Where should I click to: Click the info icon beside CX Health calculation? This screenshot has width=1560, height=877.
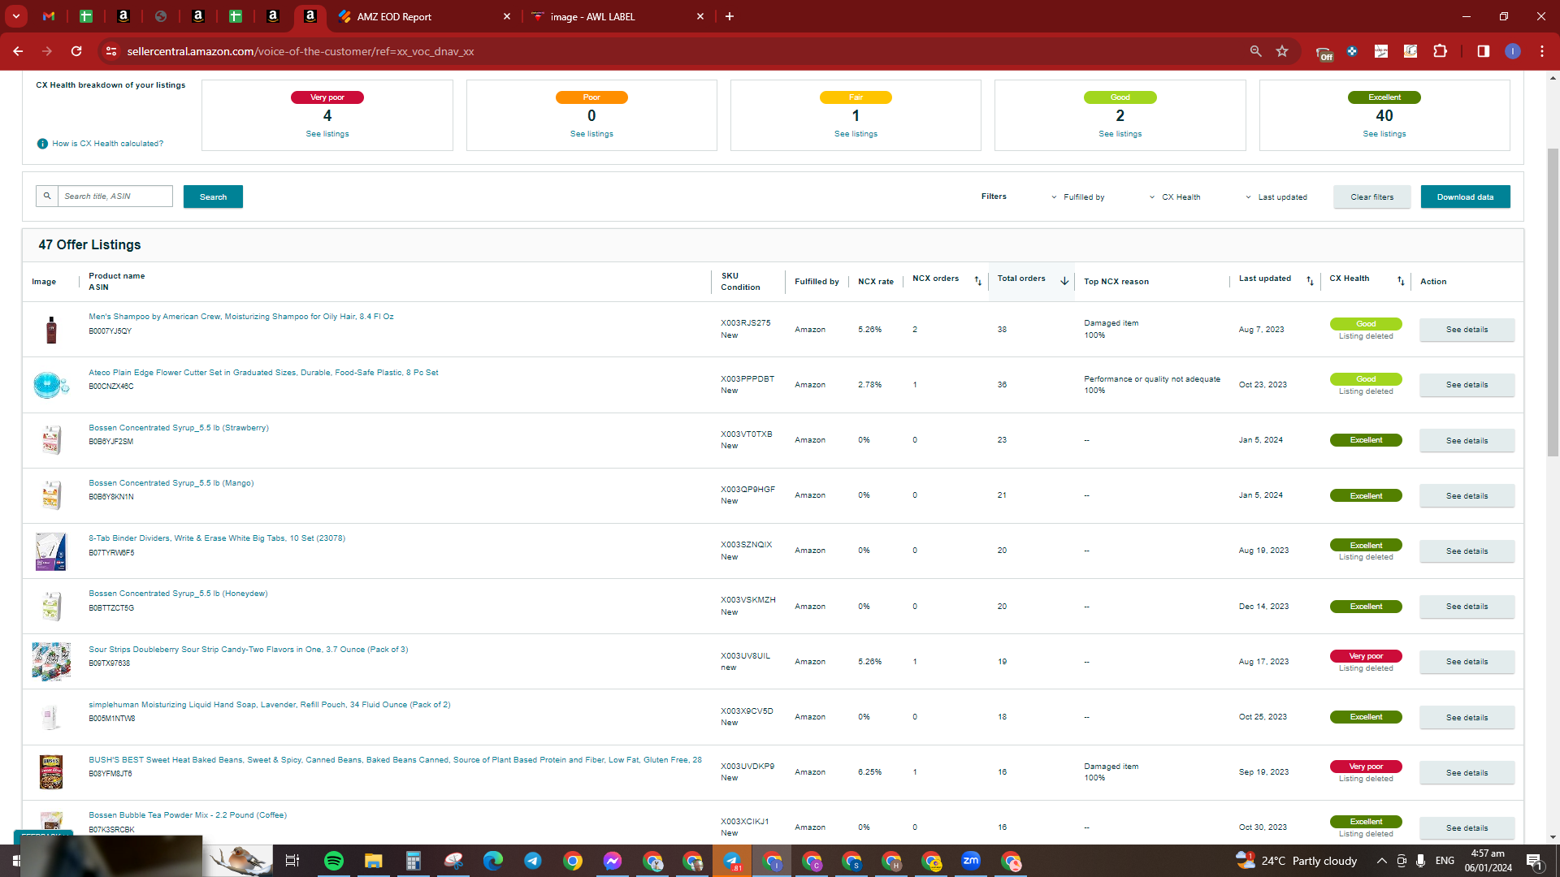click(42, 144)
